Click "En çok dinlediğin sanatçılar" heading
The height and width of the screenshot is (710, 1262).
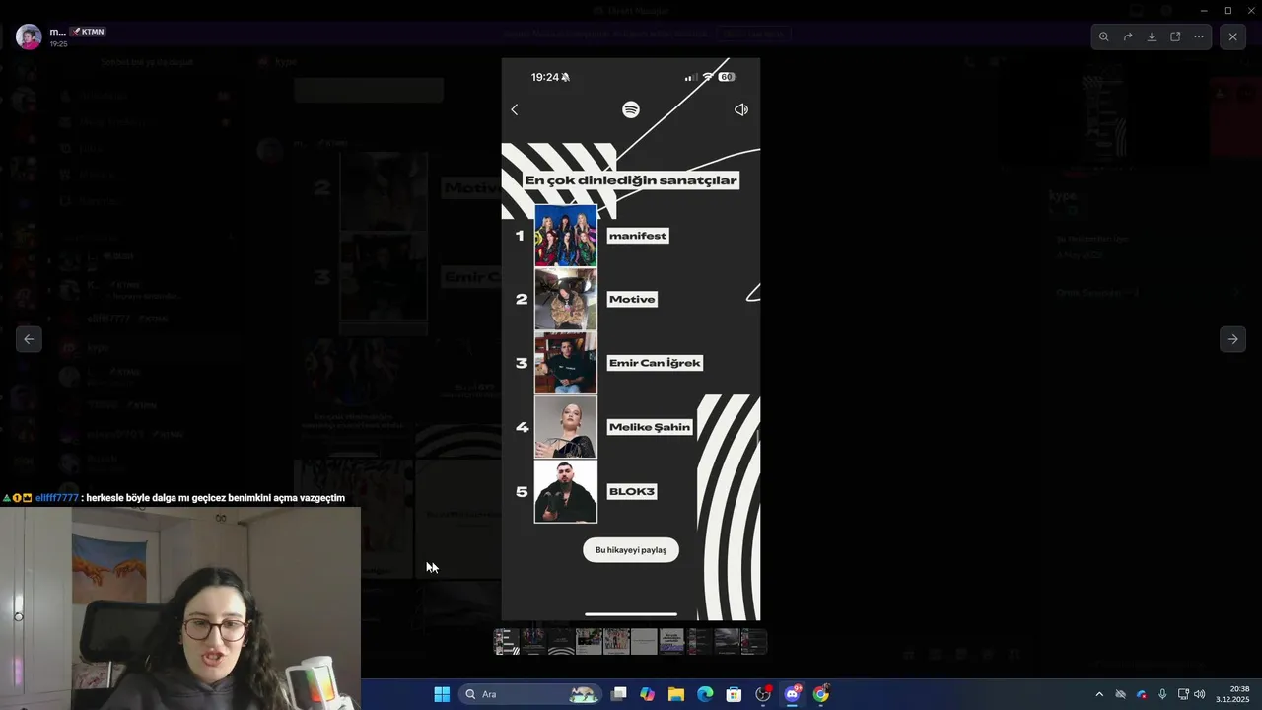click(631, 180)
